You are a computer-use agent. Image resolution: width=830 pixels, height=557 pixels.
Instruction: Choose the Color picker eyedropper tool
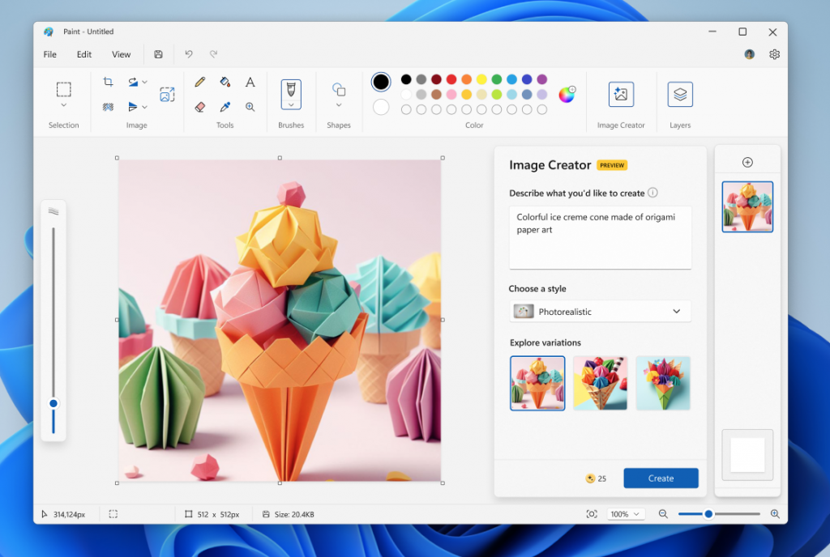[x=225, y=106]
